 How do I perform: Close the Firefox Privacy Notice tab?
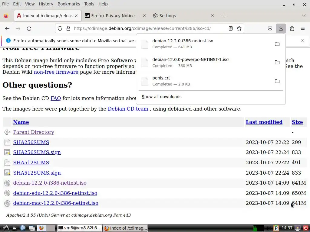pos(144,16)
